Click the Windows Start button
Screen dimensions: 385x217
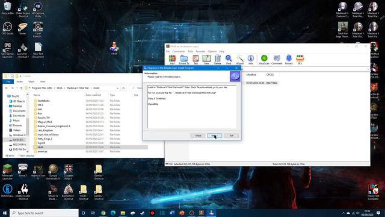click(x=5, y=213)
